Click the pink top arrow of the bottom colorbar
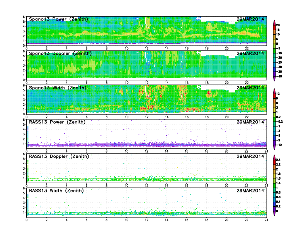The image size is (306, 236). click(x=274, y=157)
